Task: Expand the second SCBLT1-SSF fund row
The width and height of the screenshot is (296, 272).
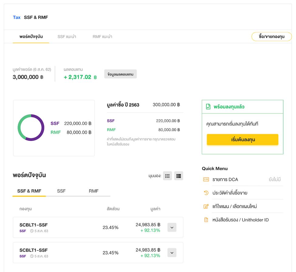Action: 172,253
